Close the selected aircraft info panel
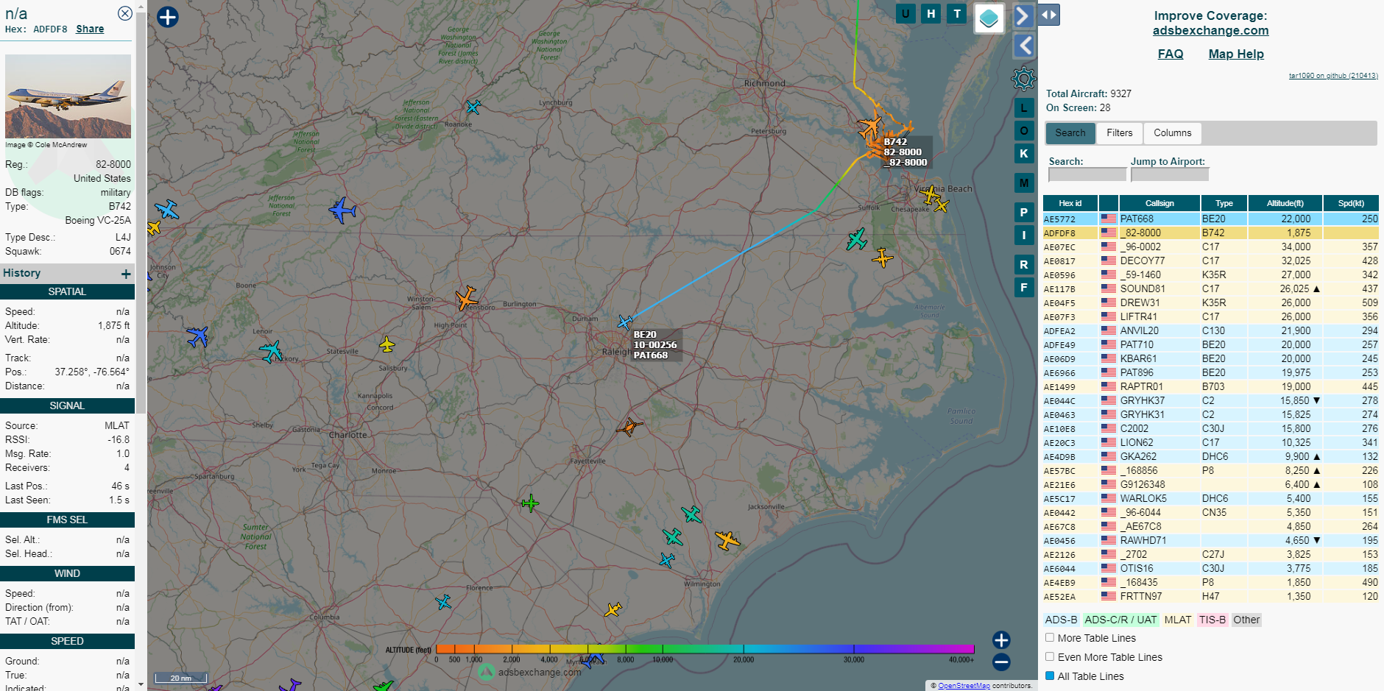This screenshot has height=691, width=1384. pyautogui.click(x=125, y=13)
